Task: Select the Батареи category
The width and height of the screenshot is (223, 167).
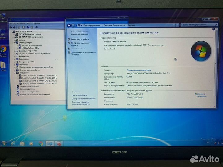Action: tap(22, 40)
